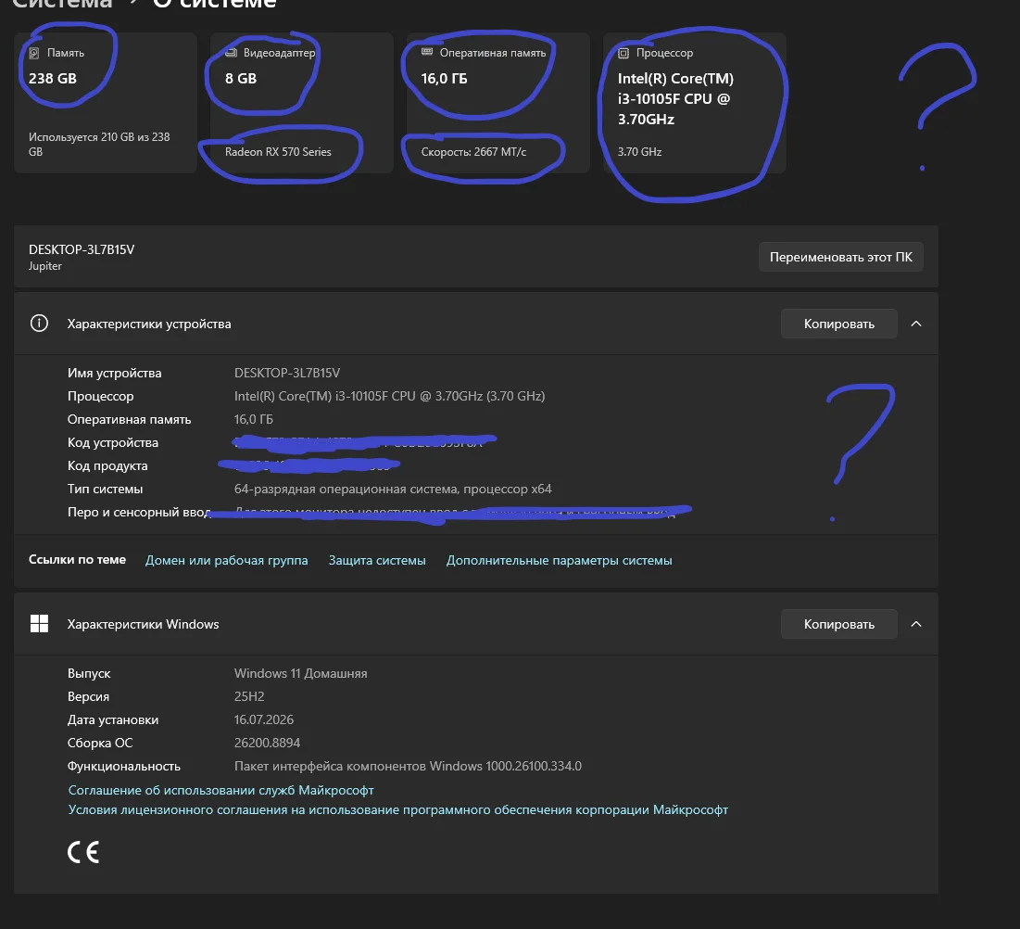Click the info icon next to Характеристики устройства
The image size is (1020, 929).
(x=39, y=323)
